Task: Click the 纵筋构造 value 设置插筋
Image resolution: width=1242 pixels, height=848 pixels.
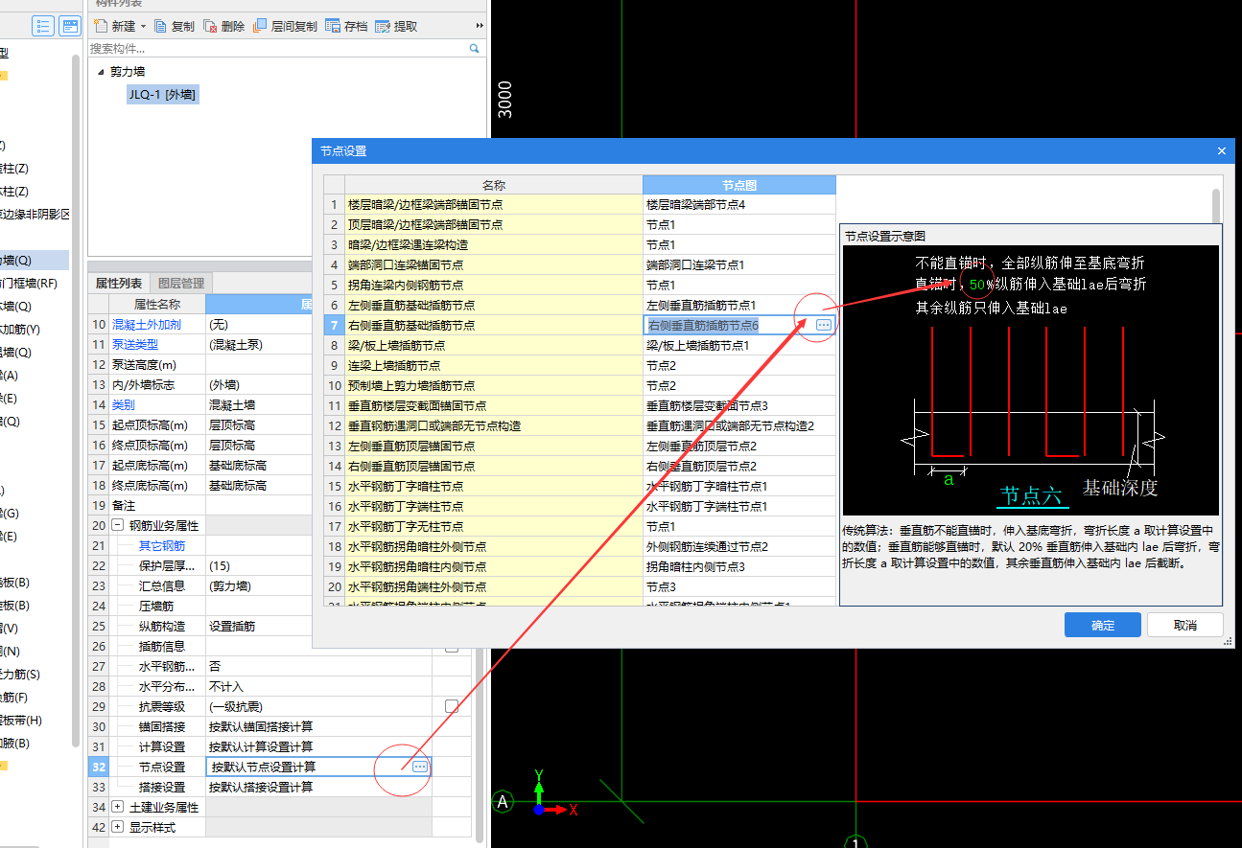Action: [260, 626]
